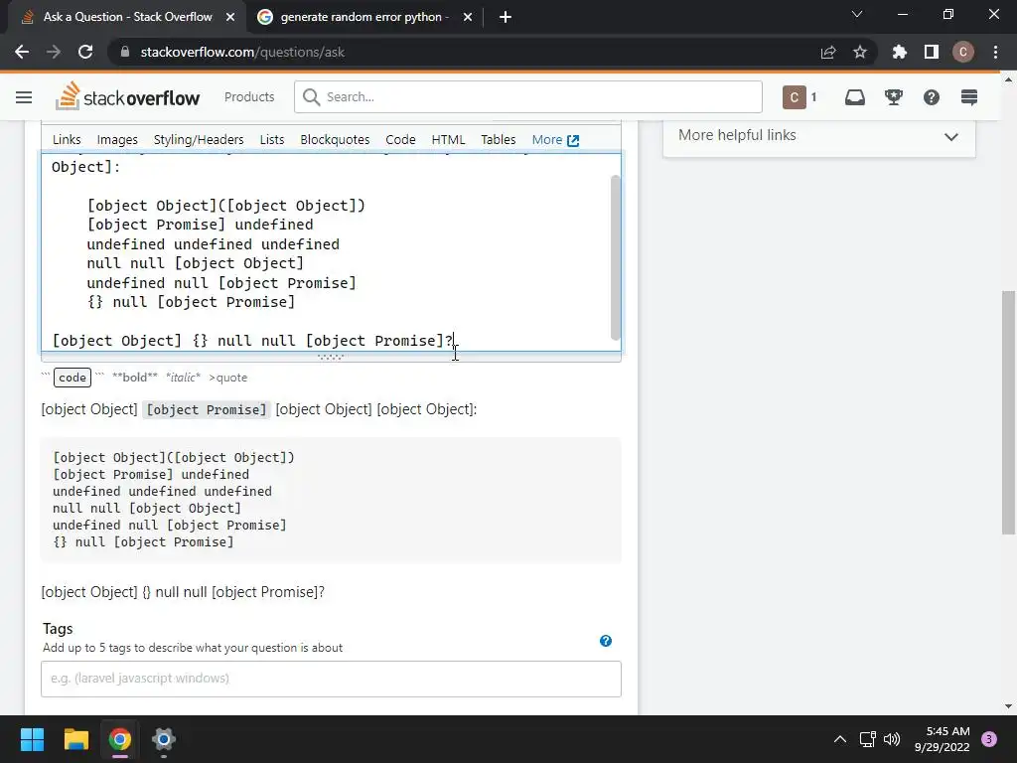The width and height of the screenshot is (1017, 763).
Task: View site info via the lock icon
Action: point(125,52)
